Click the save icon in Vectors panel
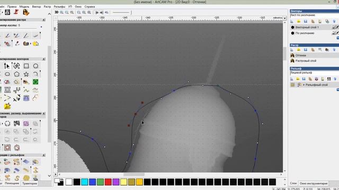 pyautogui.click(x=306, y=21)
